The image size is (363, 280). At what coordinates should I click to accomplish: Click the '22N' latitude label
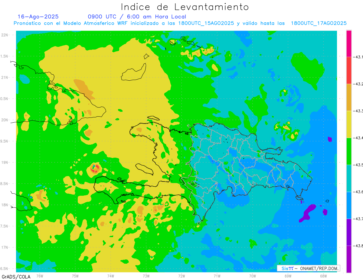click(5, 35)
